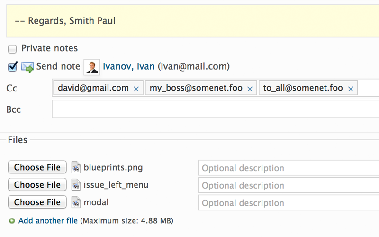Focus description field for modal file
Viewport: 379px width, 237px height.
[288, 203]
